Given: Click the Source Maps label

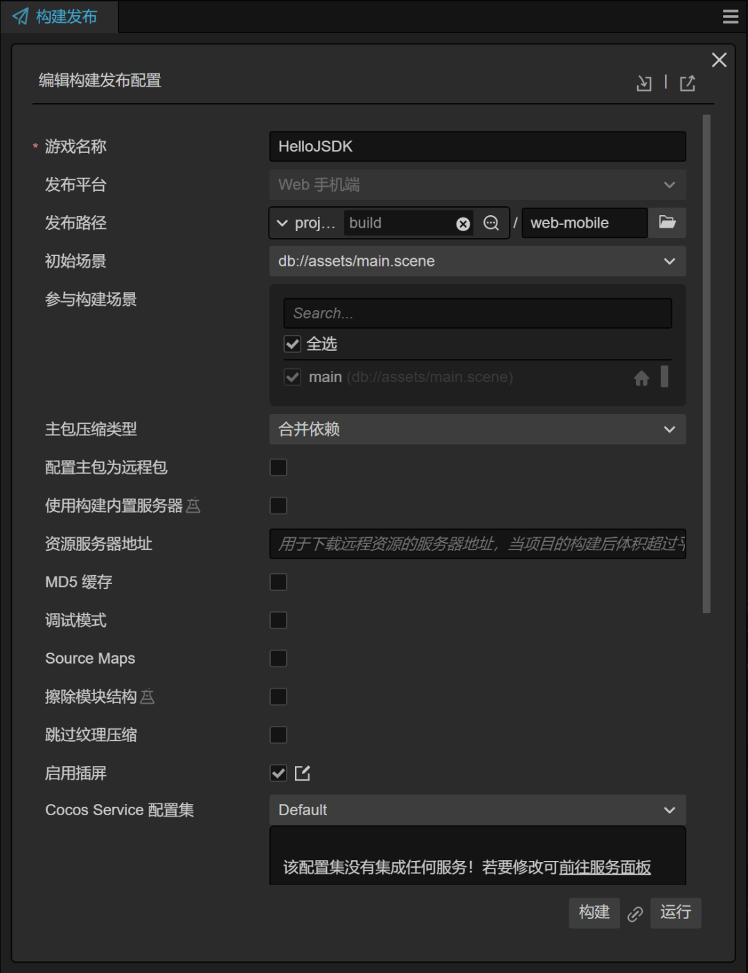Looking at the screenshot, I should click(90, 658).
